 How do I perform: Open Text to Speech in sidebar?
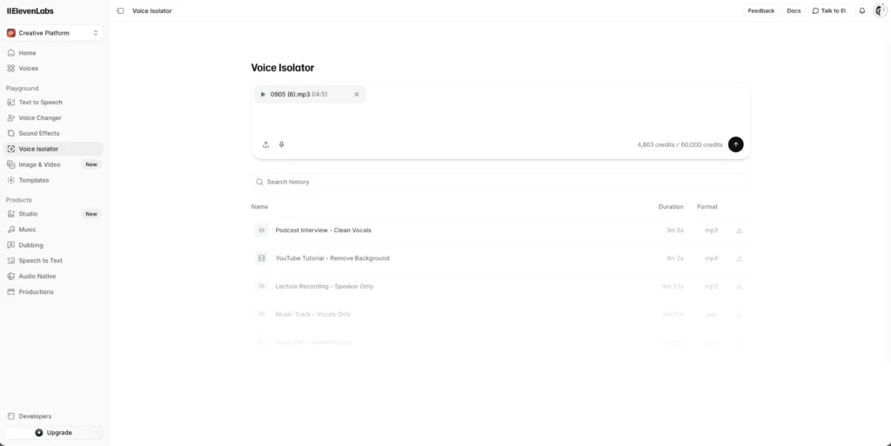pos(40,103)
